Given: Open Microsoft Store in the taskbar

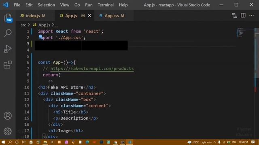Looking at the screenshot, I should (31, 142).
